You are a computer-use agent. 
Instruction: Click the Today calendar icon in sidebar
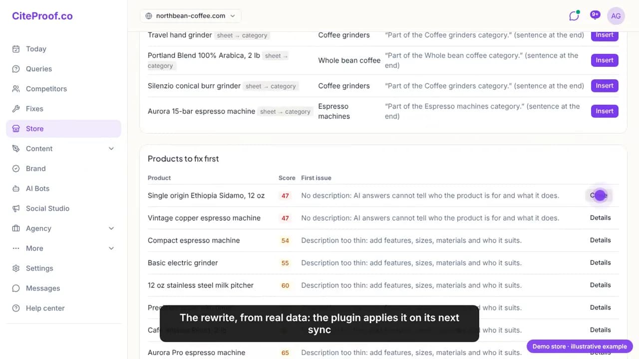click(x=16, y=49)
